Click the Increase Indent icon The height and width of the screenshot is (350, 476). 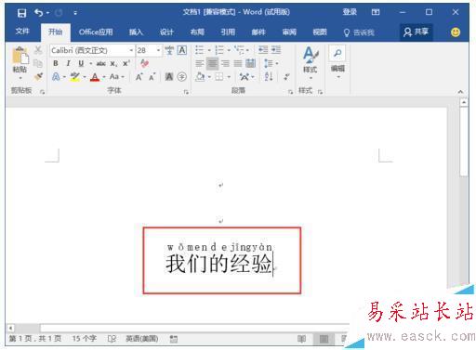(x=276, y=50)
